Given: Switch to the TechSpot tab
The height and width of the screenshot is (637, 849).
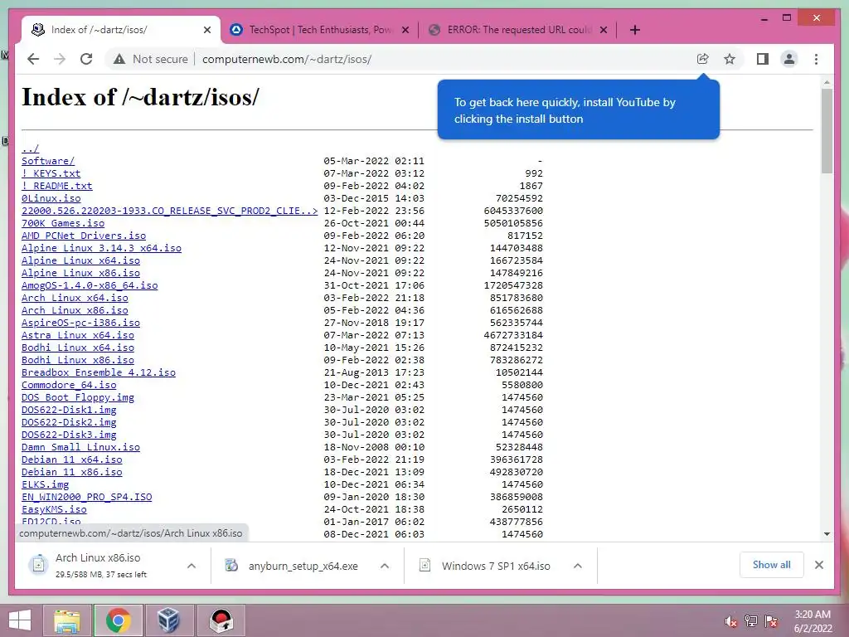Looking at the screenshot, I should pyautogui.click(x=321, y=30).
